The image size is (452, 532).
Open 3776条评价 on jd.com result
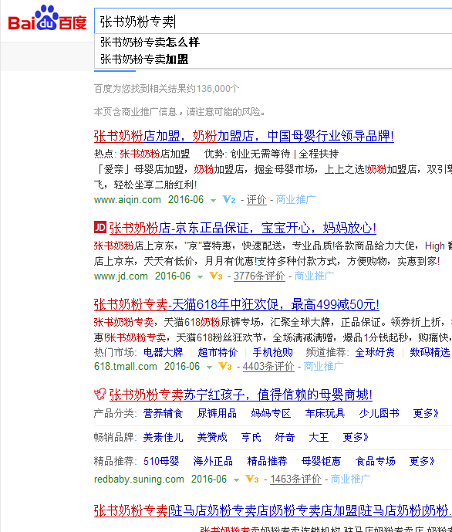tap(259, 276)
